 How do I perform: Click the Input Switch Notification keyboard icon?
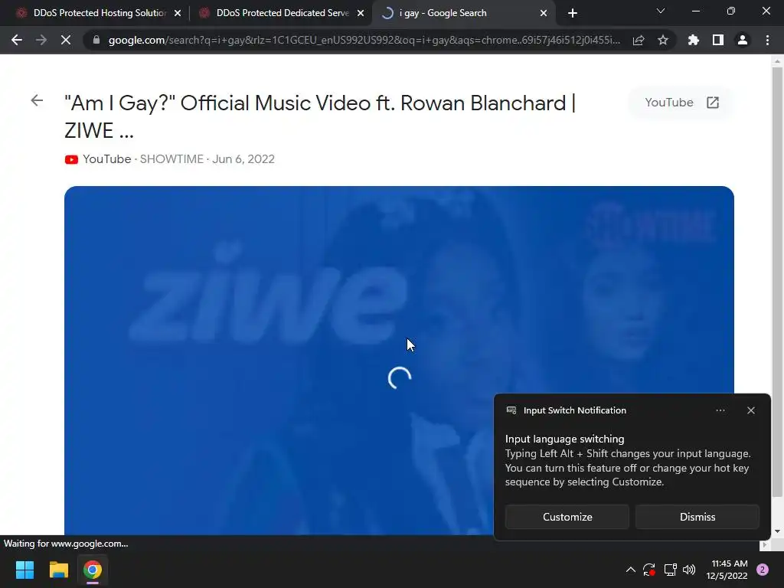tap(511, 410)
